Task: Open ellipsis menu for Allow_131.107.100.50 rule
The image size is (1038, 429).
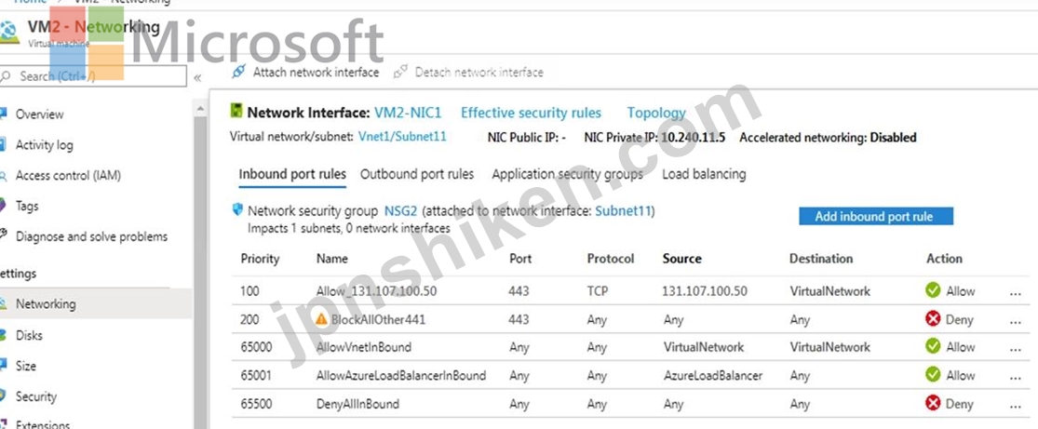Action: pos(1016,292)
